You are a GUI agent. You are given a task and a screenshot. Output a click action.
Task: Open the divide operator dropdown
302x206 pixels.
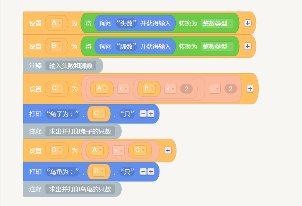[215, 89]
